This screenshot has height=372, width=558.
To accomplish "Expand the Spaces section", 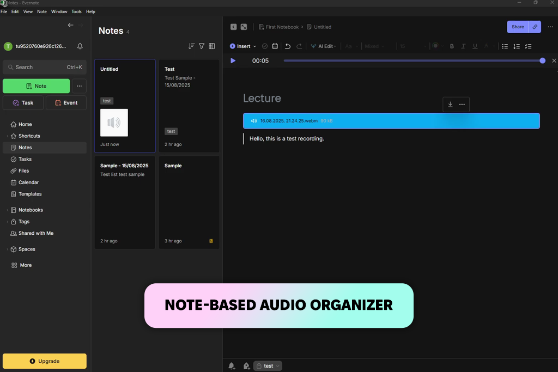I will point(8,249).
